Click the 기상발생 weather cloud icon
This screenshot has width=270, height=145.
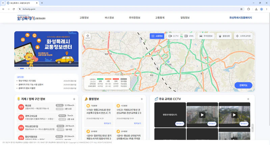click(88, 106)
